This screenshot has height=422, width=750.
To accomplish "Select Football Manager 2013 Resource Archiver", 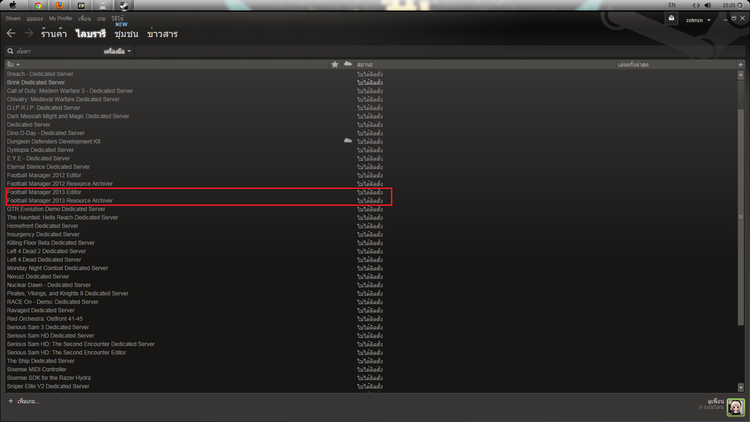I will pos(60,201).
